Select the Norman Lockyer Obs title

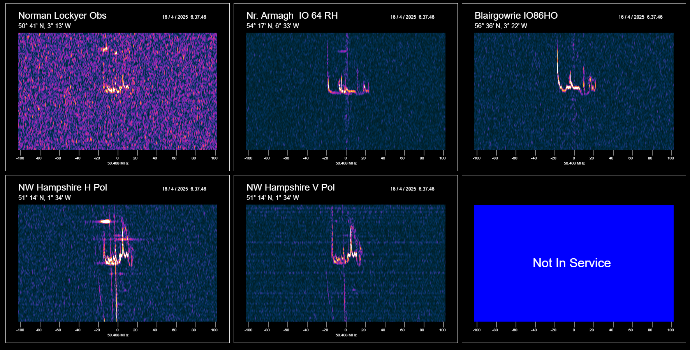click(62, 16)
